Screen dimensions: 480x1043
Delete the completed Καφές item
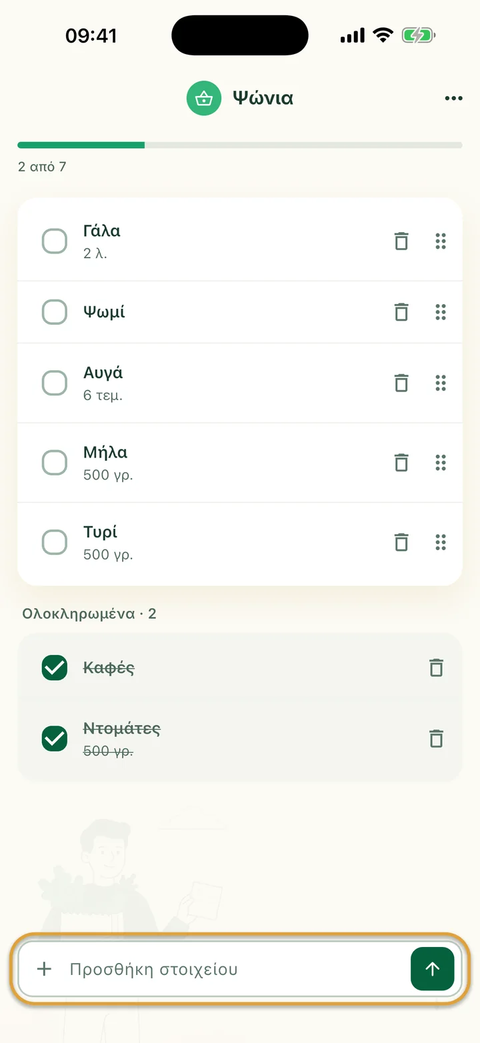(x=436, y=668)
